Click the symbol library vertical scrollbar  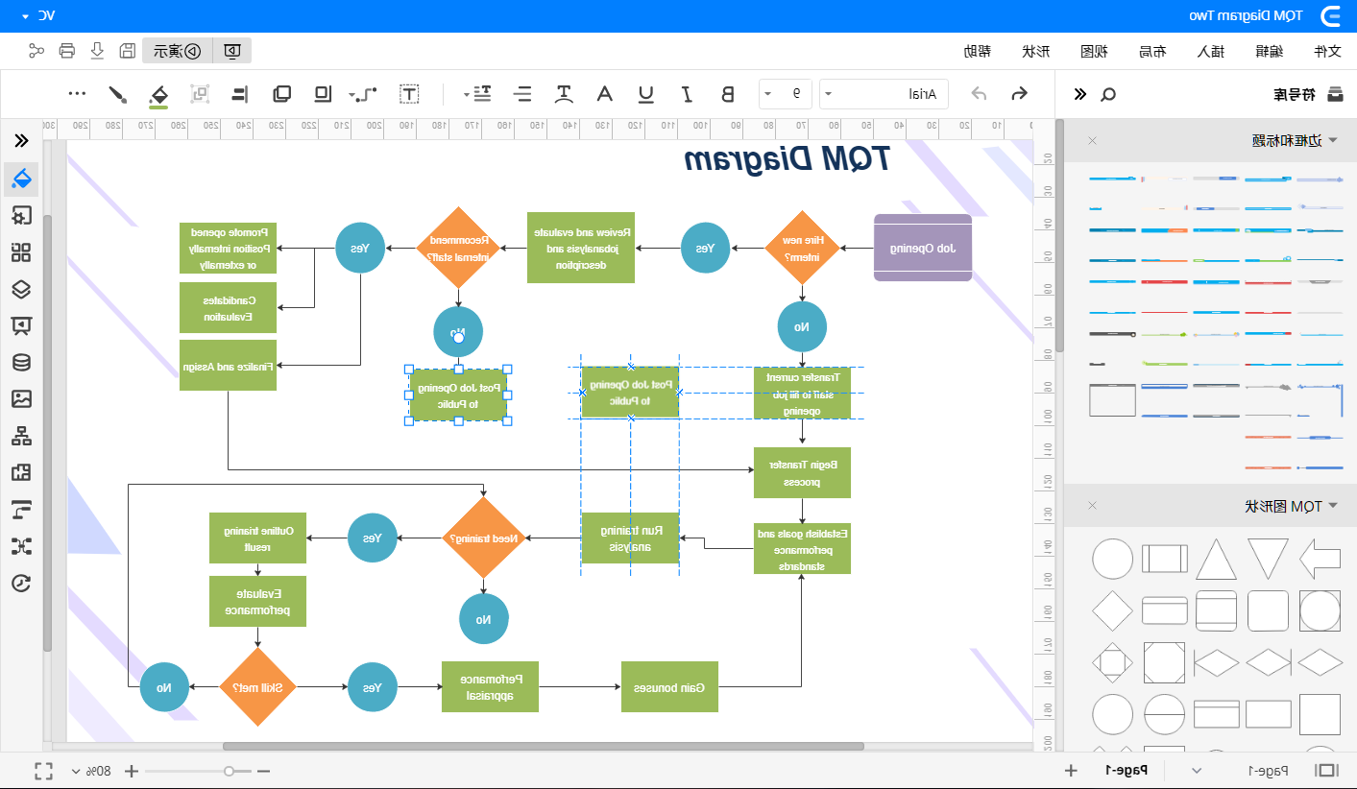(1059, 236)
